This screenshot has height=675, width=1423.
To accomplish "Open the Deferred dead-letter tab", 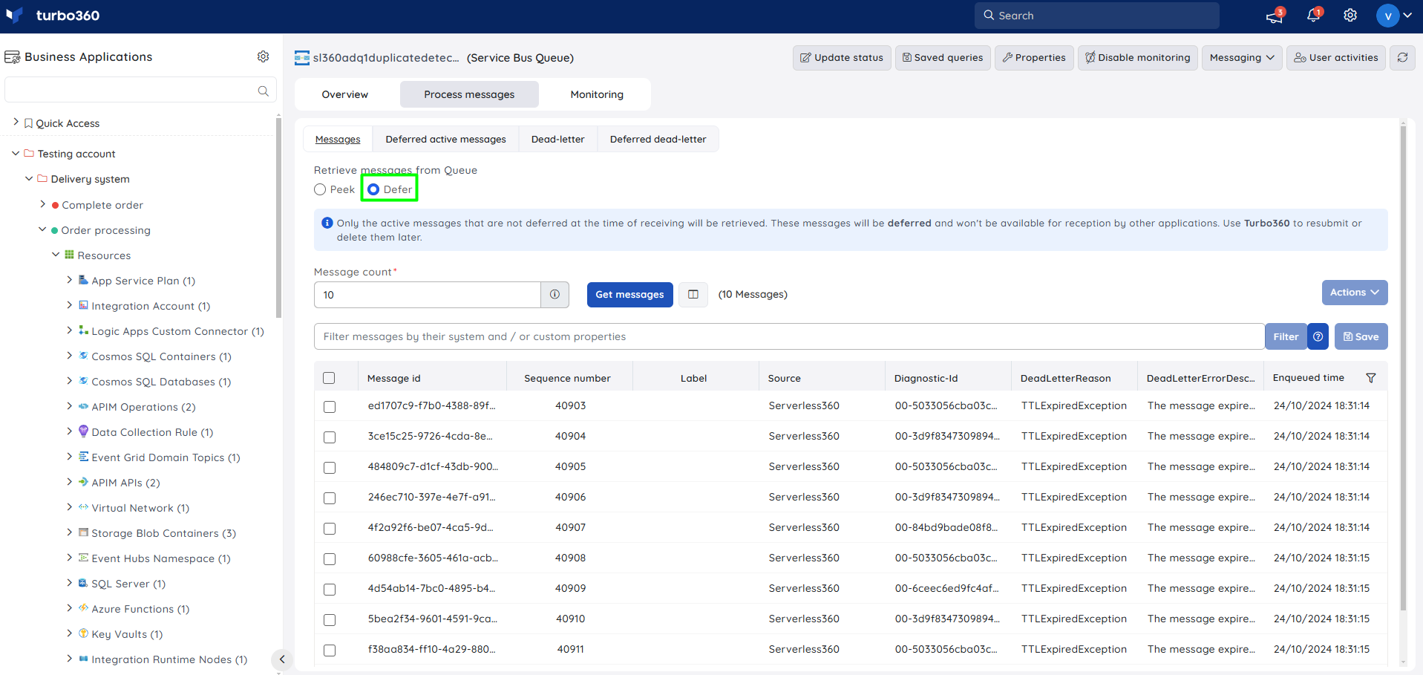I will (x=658, y=139).
